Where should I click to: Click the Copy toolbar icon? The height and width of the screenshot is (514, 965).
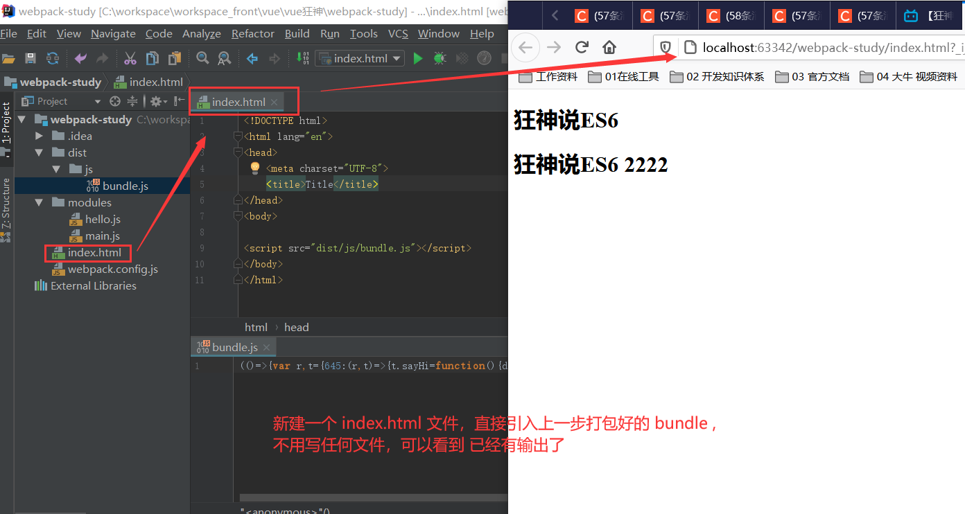[x=153, y=58]
